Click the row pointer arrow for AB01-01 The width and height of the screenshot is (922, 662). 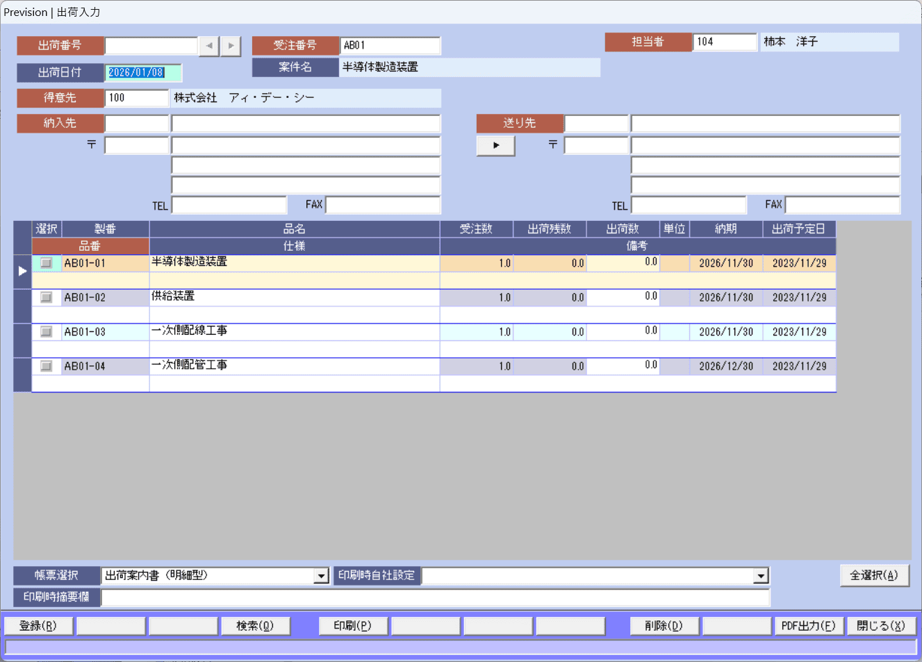pyautogui.click(x=22, y=271)
